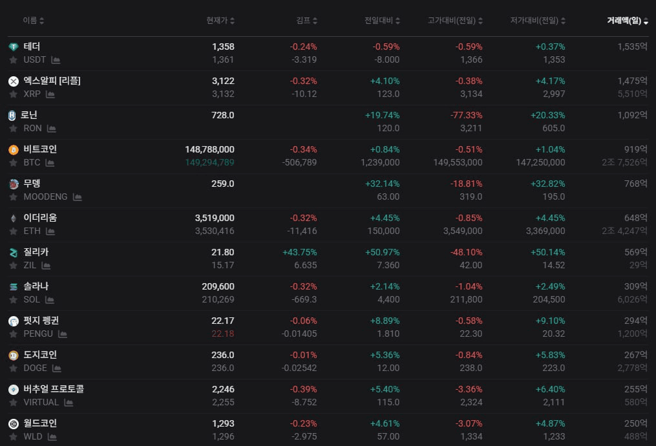Star the MOODENG row as favorite
Image resolution: width=656 pixels, height=446 pixels.
(x=14, y=198)
